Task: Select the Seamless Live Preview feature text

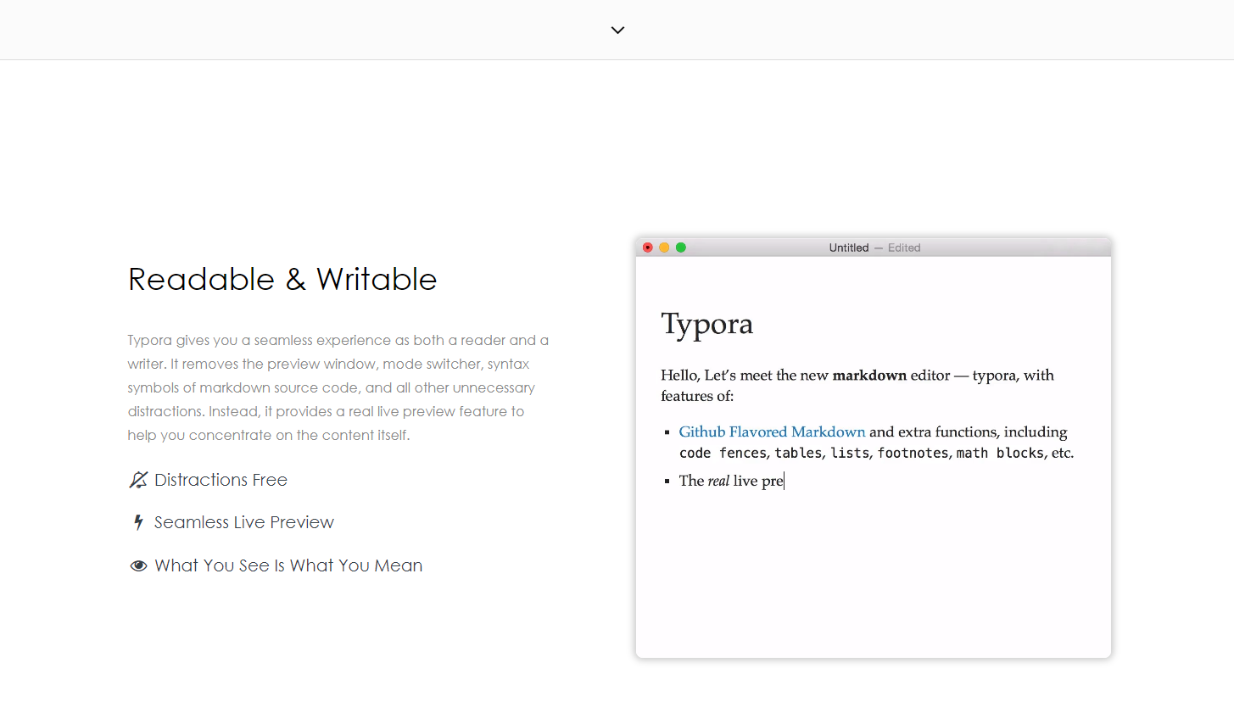Action: pos(244,522)
